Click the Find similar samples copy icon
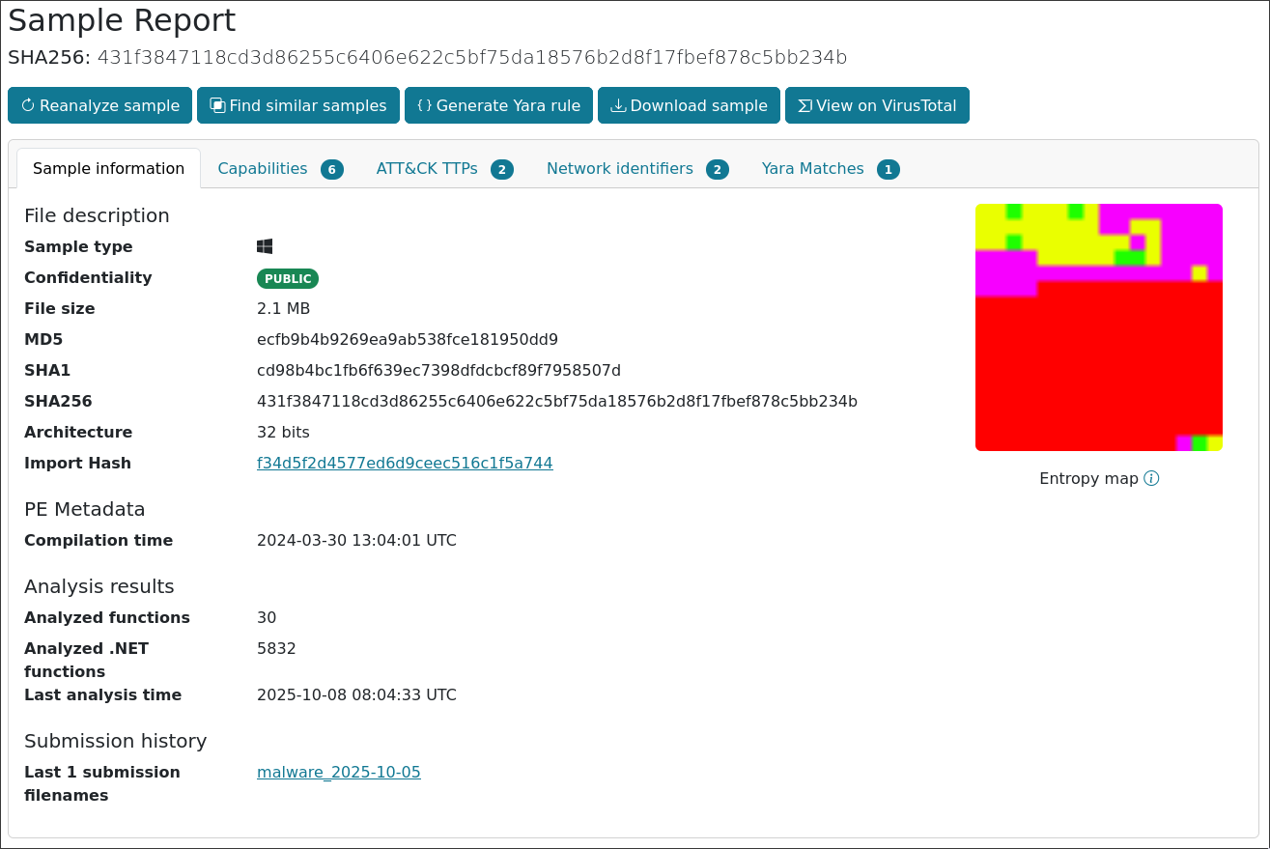This screenshot has width=1270, height=849. pyautogui.click(x=217, y=105)
